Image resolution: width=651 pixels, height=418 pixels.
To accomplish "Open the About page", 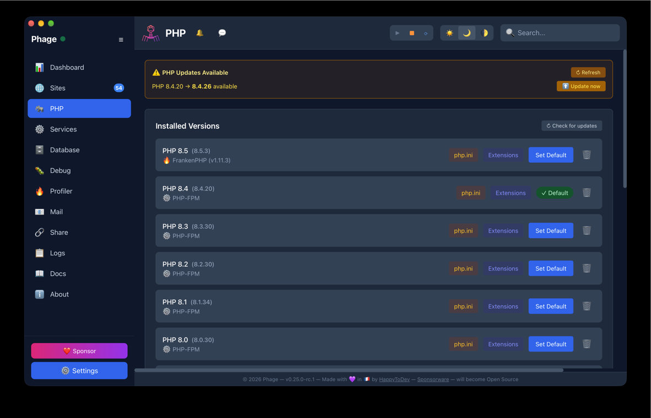I will pos(79,294).
